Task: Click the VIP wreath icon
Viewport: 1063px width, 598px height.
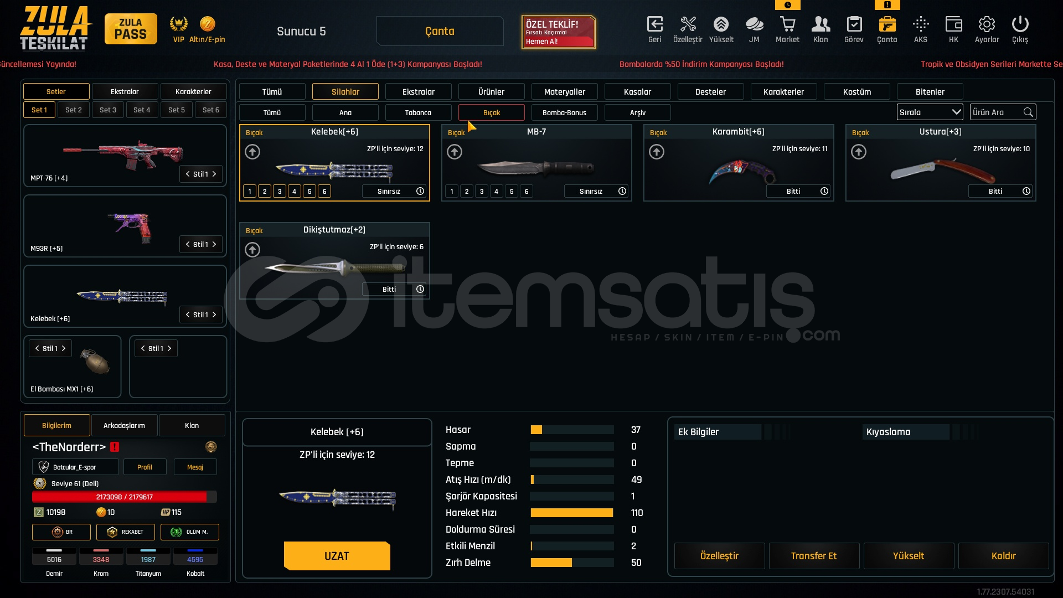Action: (178, 24)
